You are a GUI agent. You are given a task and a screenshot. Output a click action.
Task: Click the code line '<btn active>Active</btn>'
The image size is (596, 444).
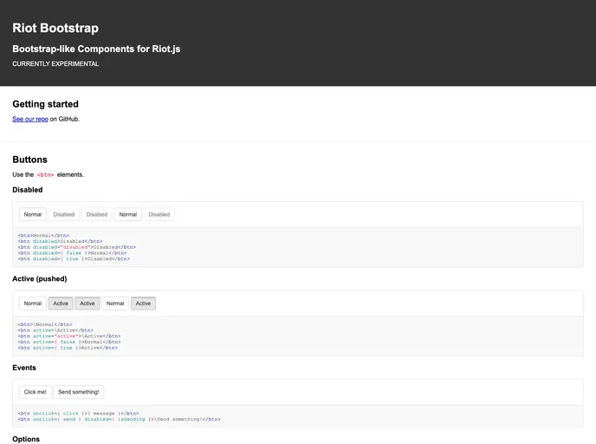[x=55, y=330]
